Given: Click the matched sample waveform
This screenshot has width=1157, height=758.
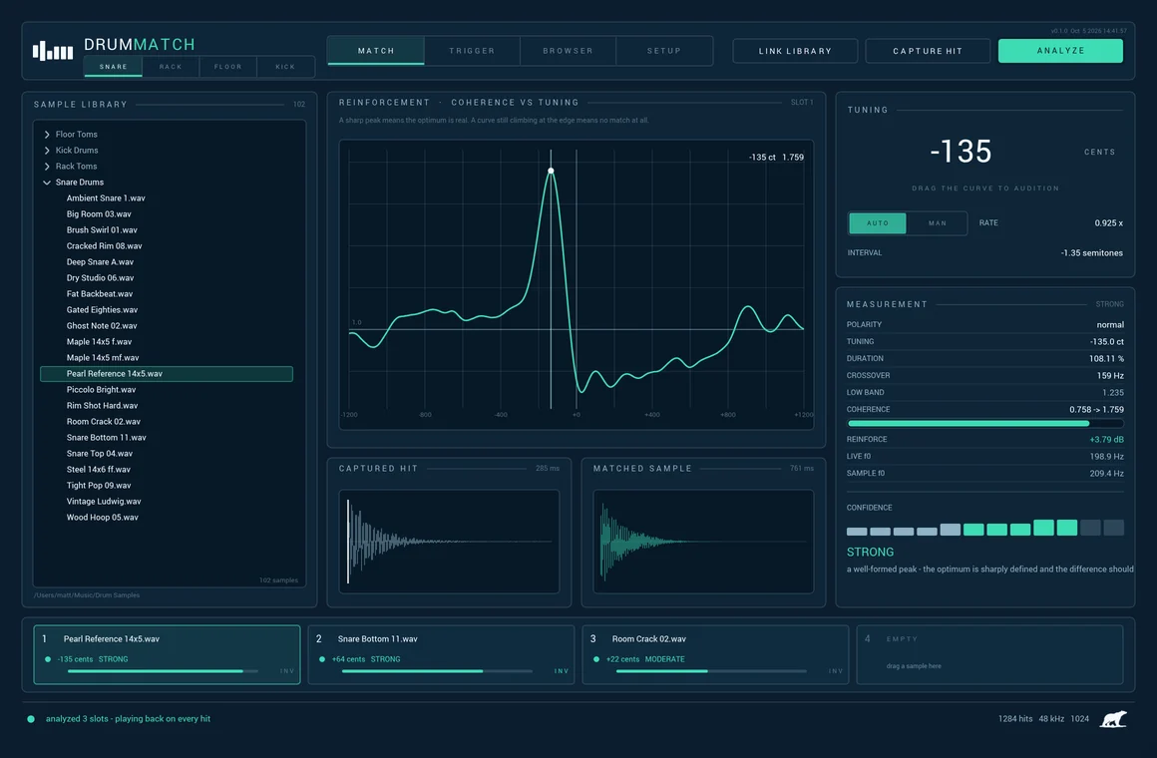Looking at the screenshot, I should [x=703, y=541].
